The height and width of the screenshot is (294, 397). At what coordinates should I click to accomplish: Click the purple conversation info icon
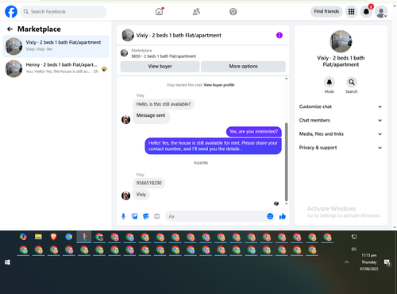click(x=279, y=35)
